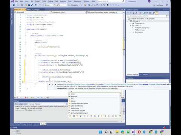Toggle Preview Selected Items in Solution Explorer
Viewport: 181px width, 135px height.
tap(156, 13)
